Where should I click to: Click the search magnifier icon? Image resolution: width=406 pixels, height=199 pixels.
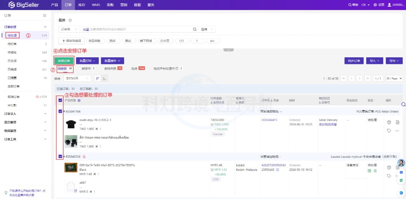[x=195, y=29]
